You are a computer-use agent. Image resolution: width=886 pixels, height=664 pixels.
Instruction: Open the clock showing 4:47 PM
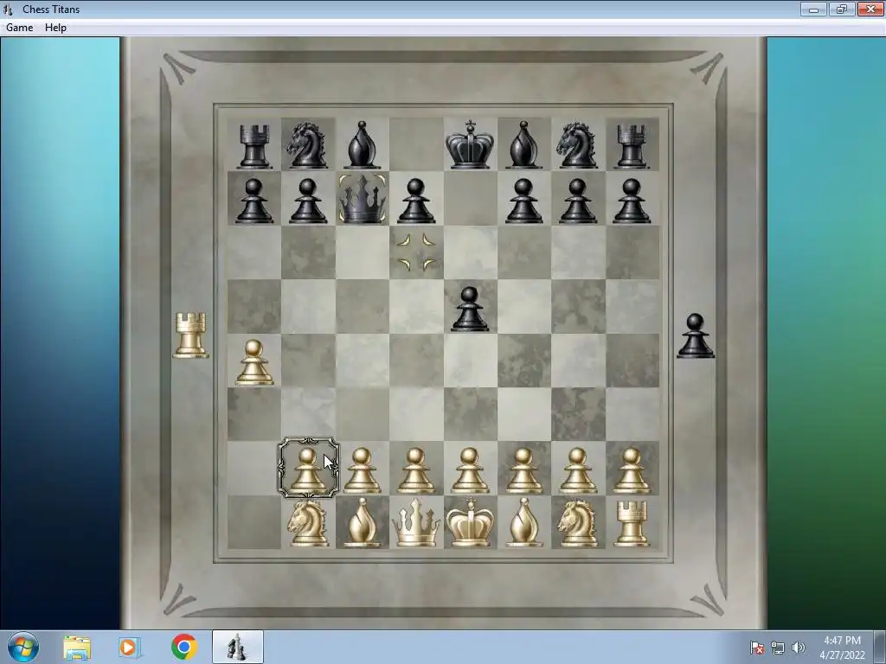[x=843, y=648]
